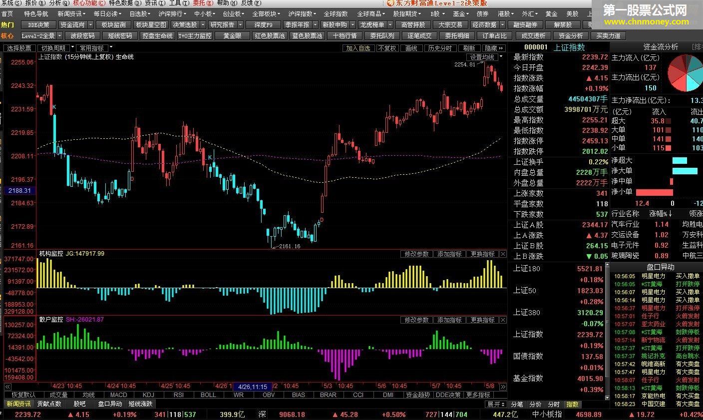Click the D marker near the 5/3 rally
This screenshot has width=703, height=420.
click(322, 220)
